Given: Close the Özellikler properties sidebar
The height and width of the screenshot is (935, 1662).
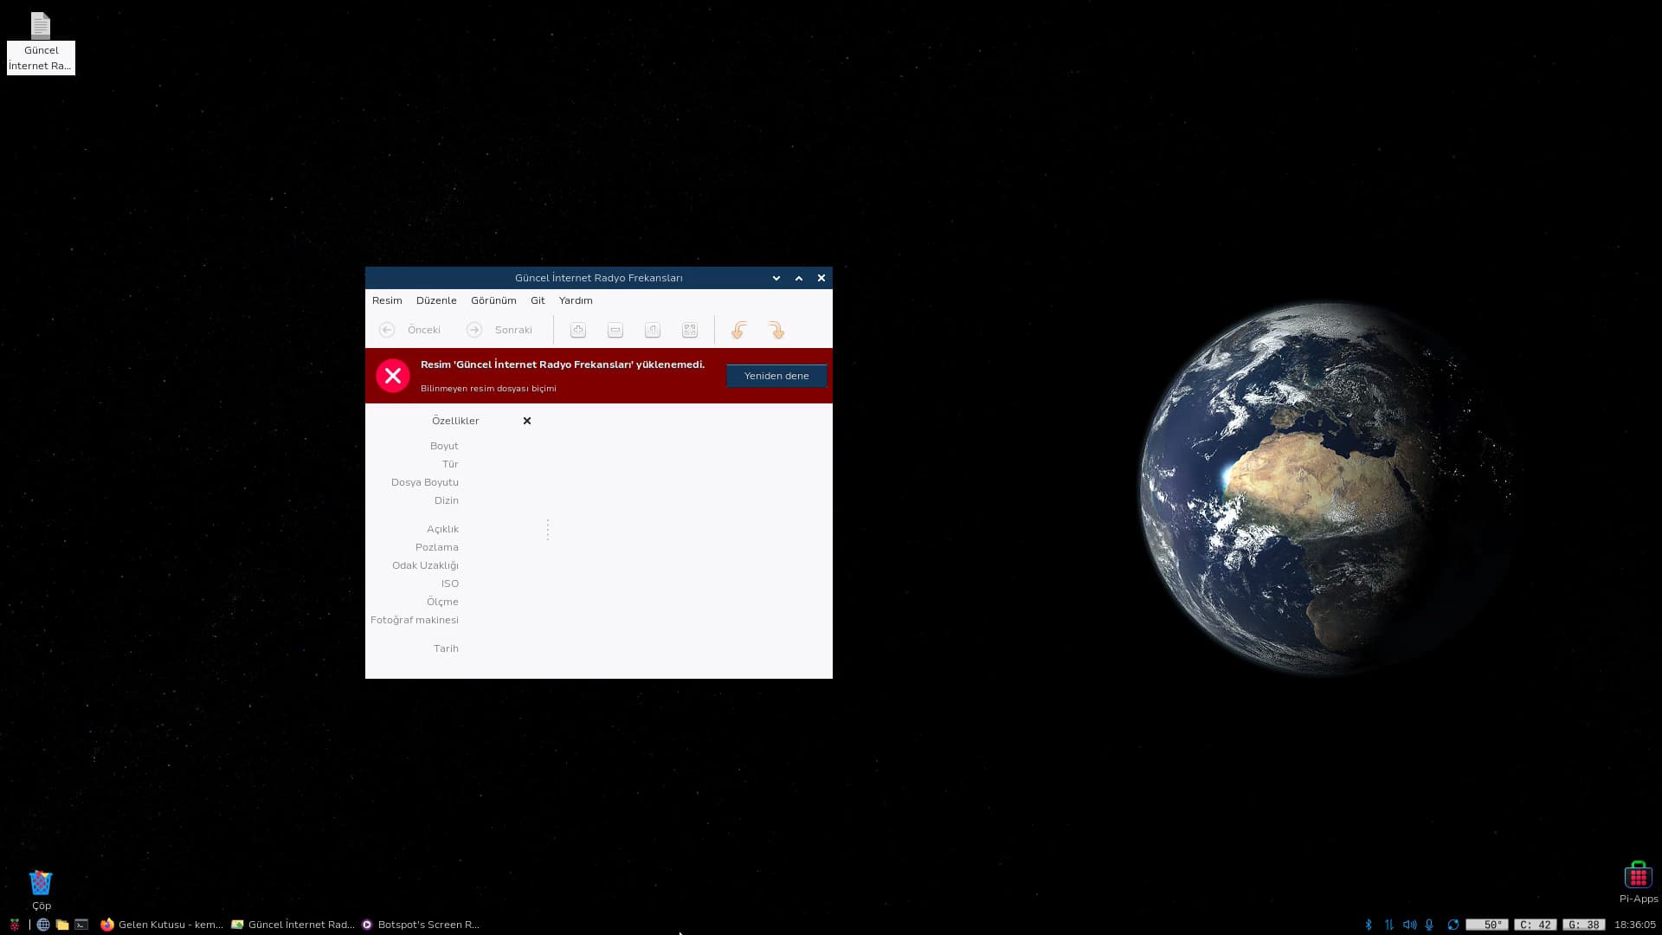Looking at the screenshot, I should (x=527, y=421).
